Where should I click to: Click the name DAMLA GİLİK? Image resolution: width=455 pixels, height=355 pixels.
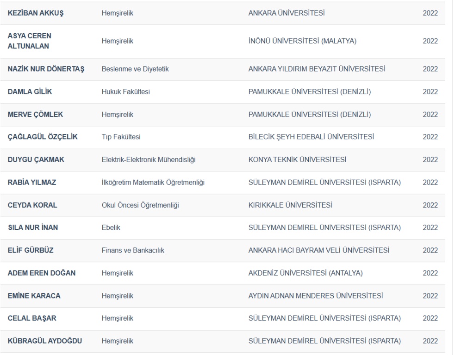coord(30,92)
